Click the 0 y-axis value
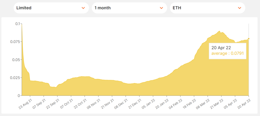The image size is (260, 116). coord(19,96)
